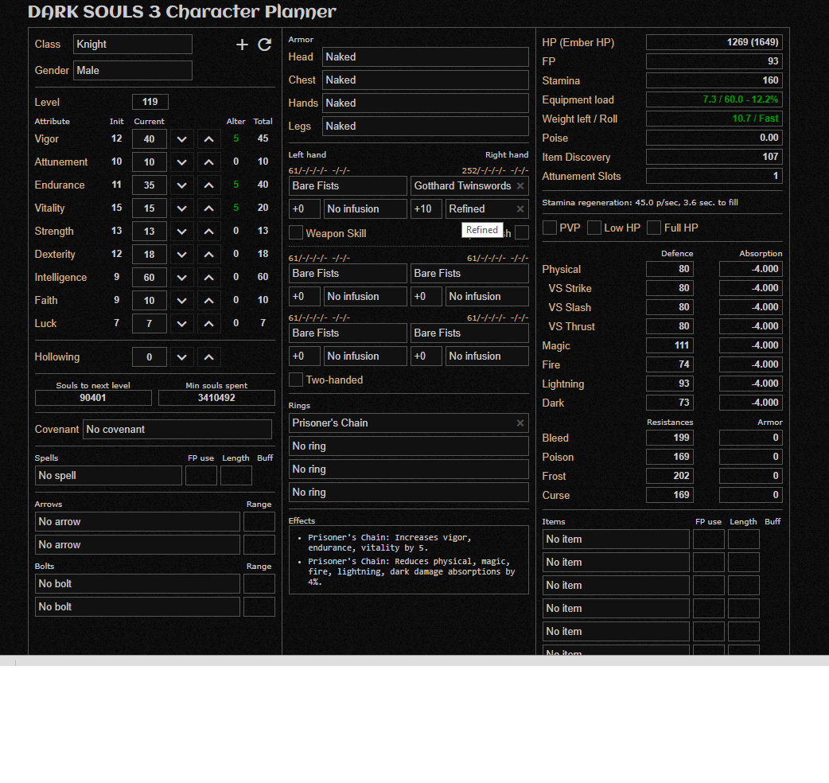Click the HP value 1269 (1649)
Image resolution: width=829 pixels, height=783 pixels.
714,42
